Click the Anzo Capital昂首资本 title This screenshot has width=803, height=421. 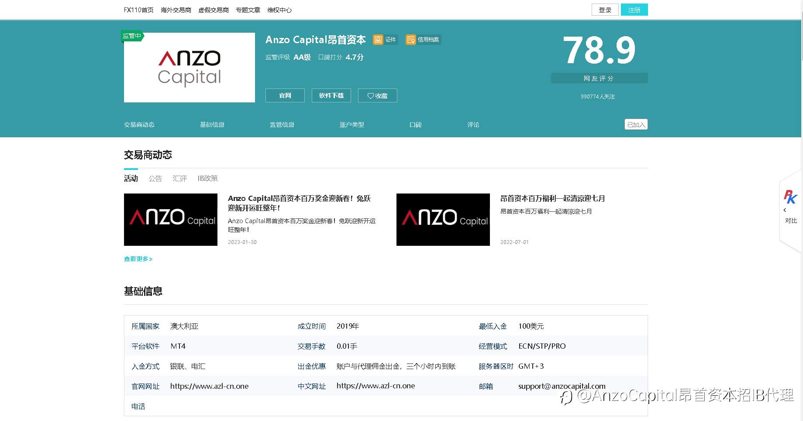(316, 40)
